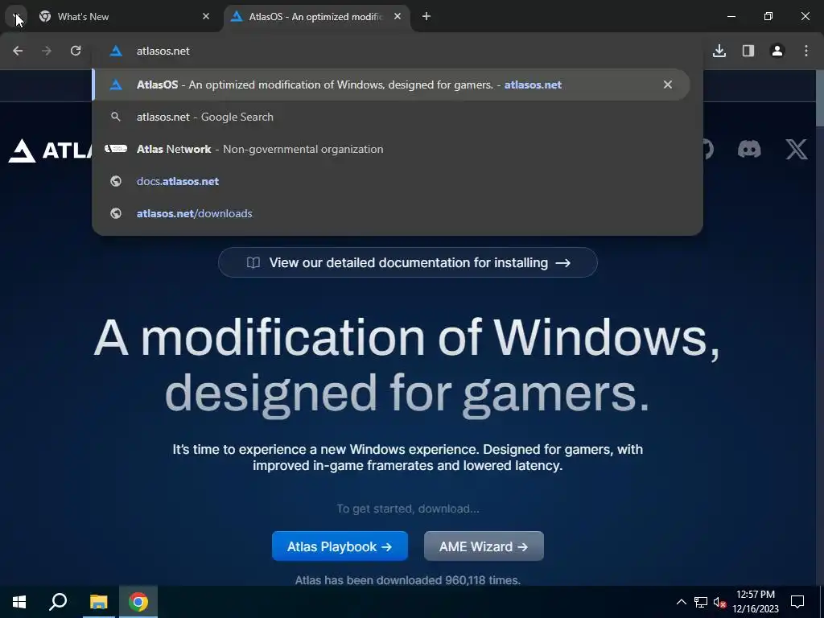
Task: Click "Atlas has been downloaded 960,118 times." text
Action: pyautogui.click(x=408, y=580)
